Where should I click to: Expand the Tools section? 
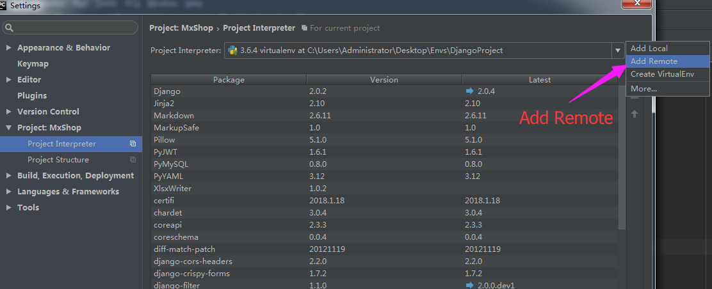pyautogui.click(x=8, y=207)
